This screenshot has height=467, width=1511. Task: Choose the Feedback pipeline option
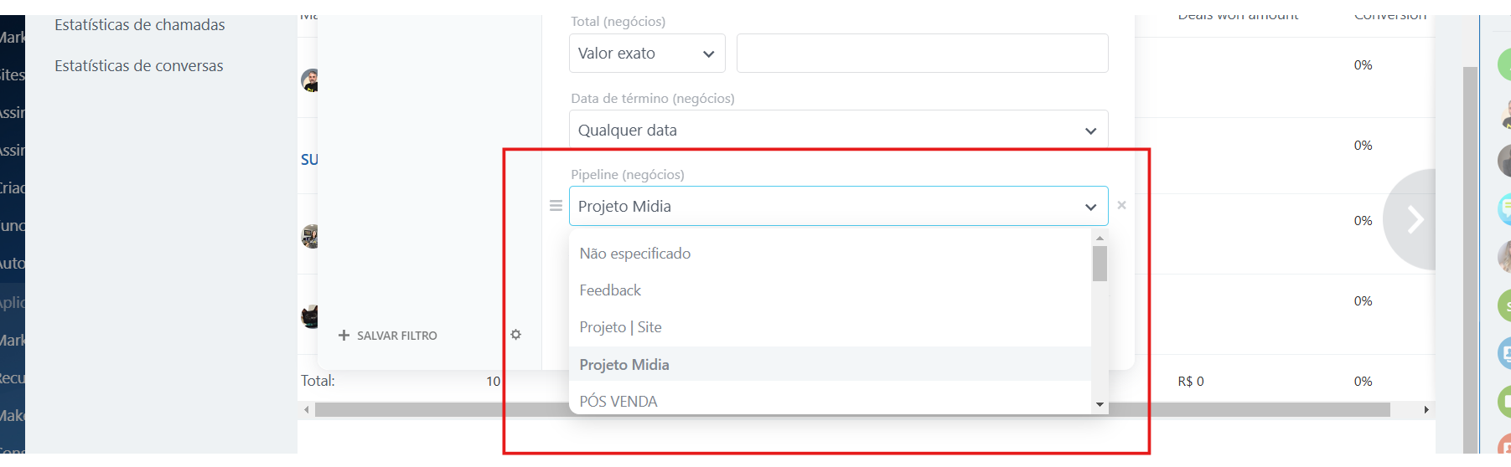[x=610, y=290]
